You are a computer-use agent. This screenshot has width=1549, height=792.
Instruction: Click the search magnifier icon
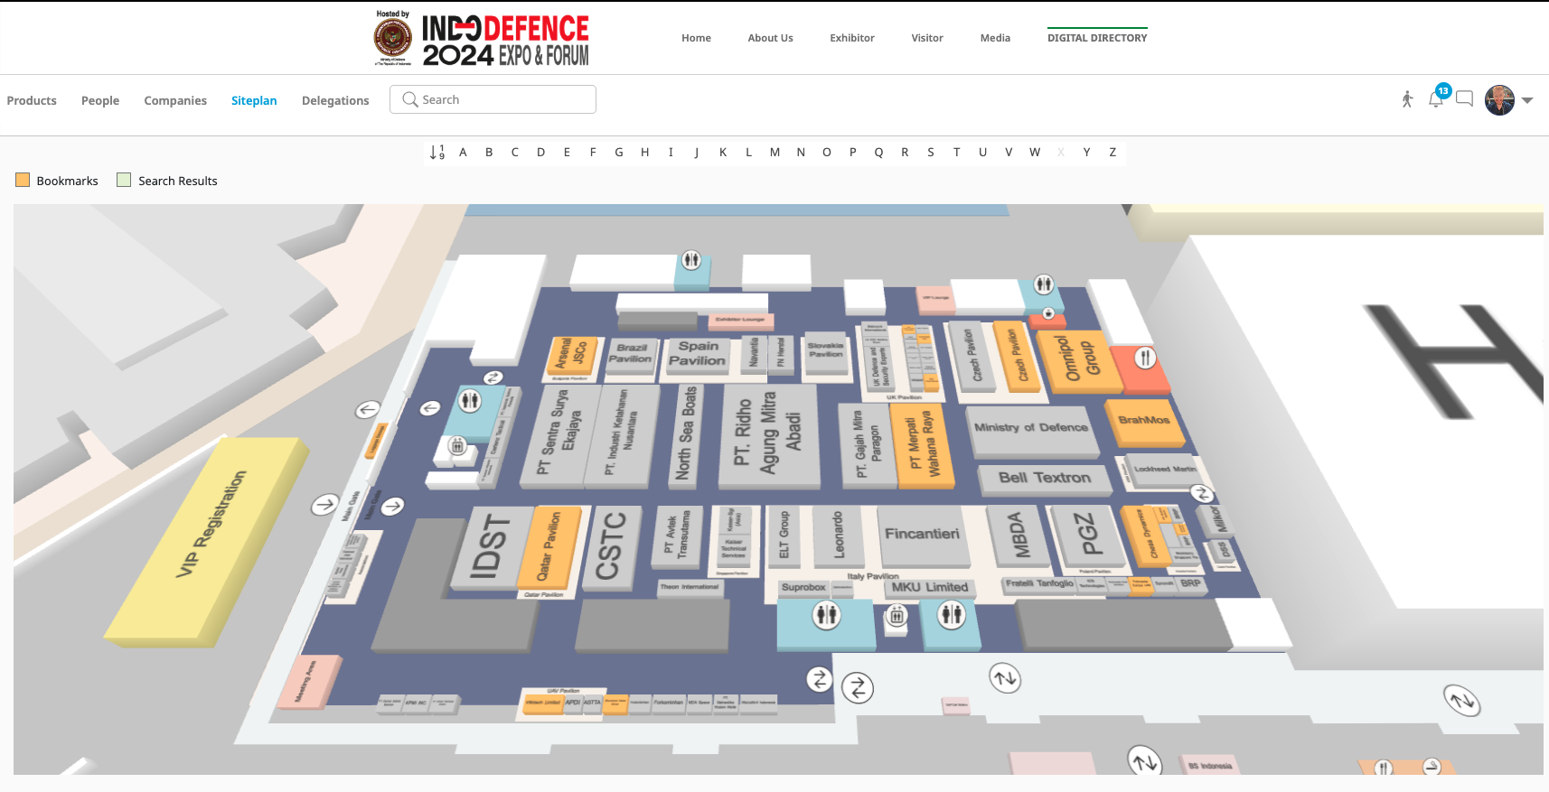pos(410,99)
